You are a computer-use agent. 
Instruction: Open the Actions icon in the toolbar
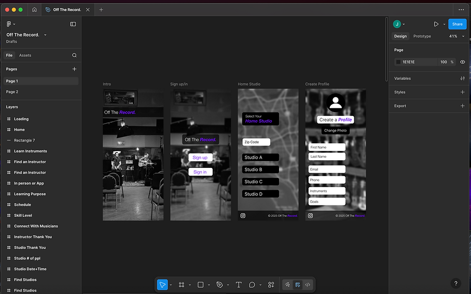271,284
